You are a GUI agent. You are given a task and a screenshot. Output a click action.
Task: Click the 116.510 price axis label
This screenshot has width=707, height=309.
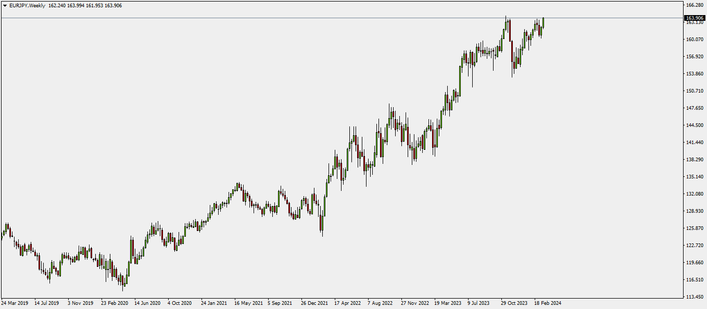click(695, 280)
